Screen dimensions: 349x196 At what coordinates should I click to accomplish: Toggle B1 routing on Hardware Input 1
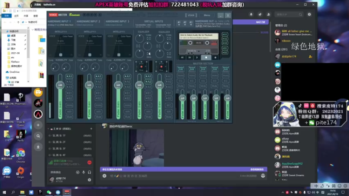pyautogui.click(x=69, y=93)
